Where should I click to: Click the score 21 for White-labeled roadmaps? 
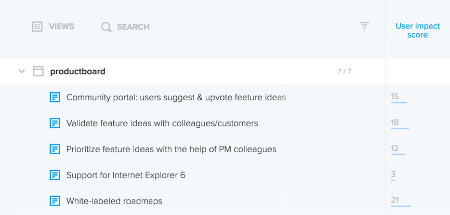click(395, 200)
